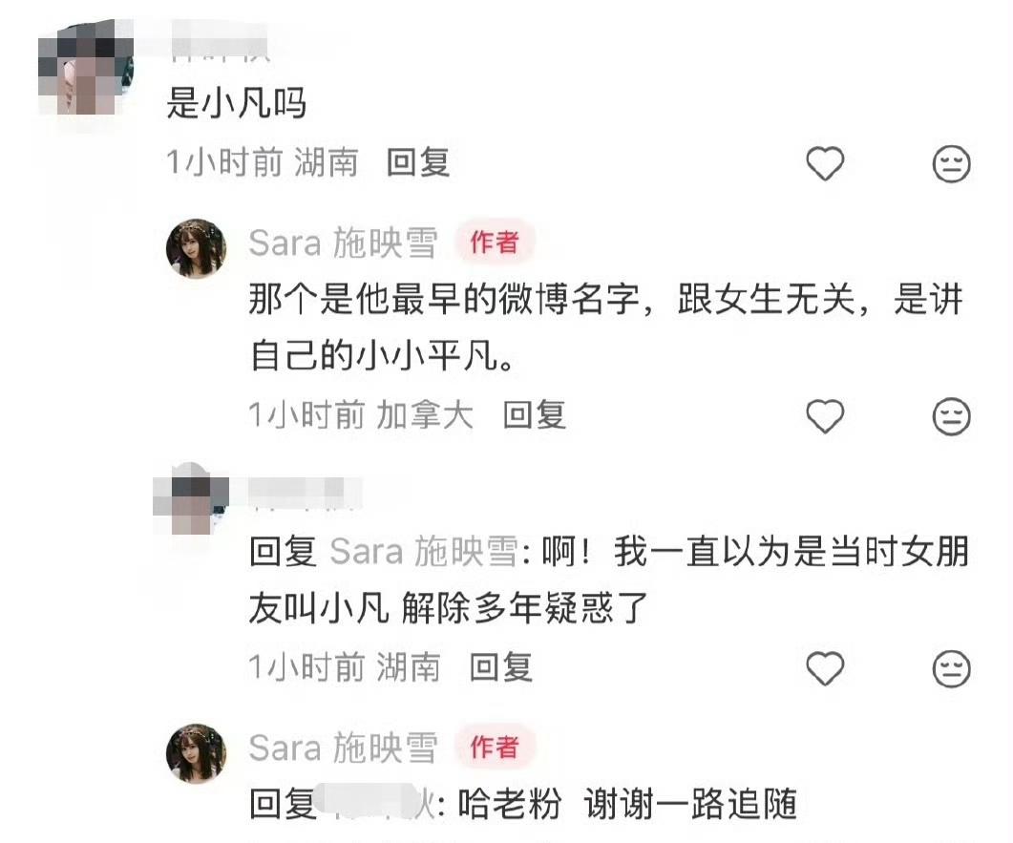Reply to Sara's comment from 加拿大
1013x843 pixels.
coord(535,414)
